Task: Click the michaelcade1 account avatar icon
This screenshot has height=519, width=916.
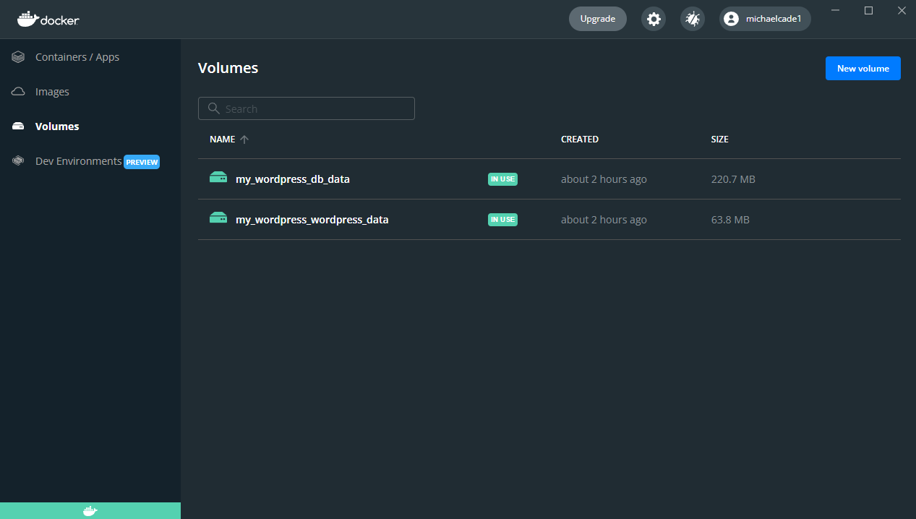Action: click(x=732, y=19)
